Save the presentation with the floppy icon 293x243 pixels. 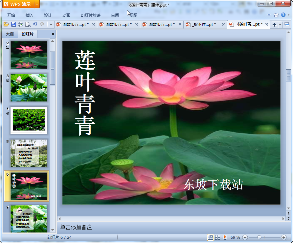tap(13, 24)
